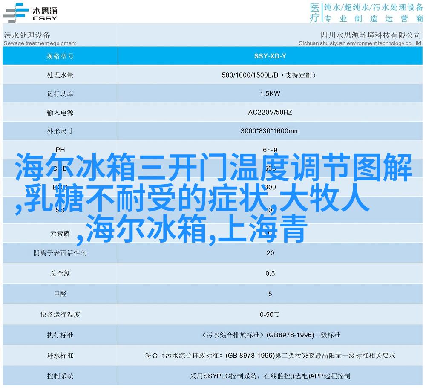The height and width of the screenshot is (388, 426).
Task: Click the 水思源 CSSY brand name
Action: [45, 14]
